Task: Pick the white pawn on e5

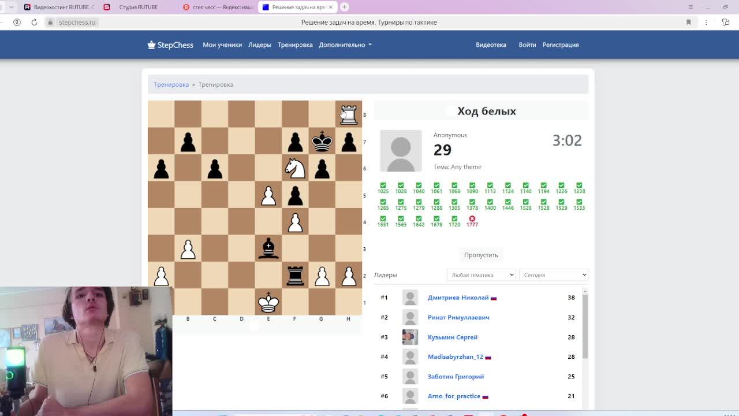Action: (268, 195)
